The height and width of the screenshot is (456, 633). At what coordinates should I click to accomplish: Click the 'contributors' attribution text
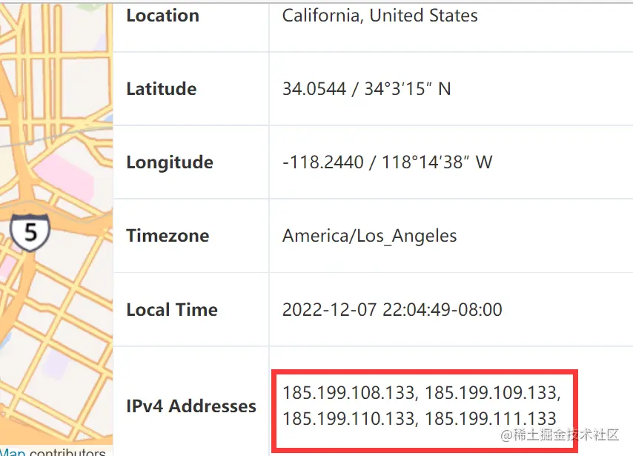click(x=67, y=452)
